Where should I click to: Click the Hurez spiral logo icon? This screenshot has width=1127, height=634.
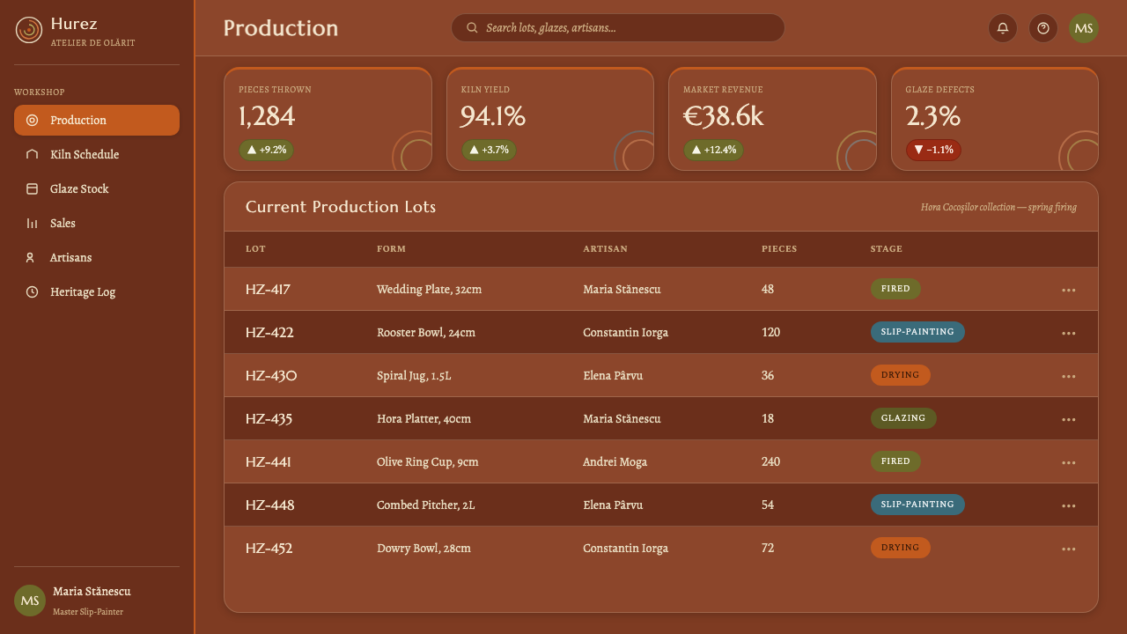click(29, 30)
